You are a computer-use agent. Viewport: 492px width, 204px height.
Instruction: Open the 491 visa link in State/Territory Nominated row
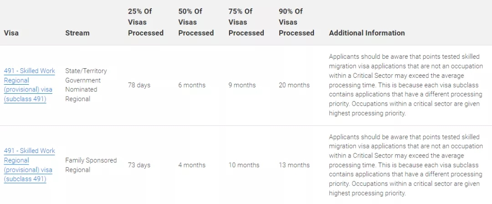coord(29,85)
